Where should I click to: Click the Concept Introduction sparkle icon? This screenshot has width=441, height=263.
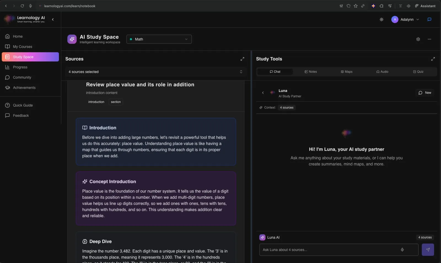(85, 181)
